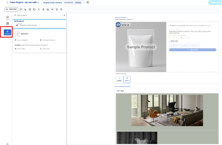Click the trash delete toolbar icon
The height and width of the screenshot is (145, 222).
pyautogui.click(x=61, y=9)
